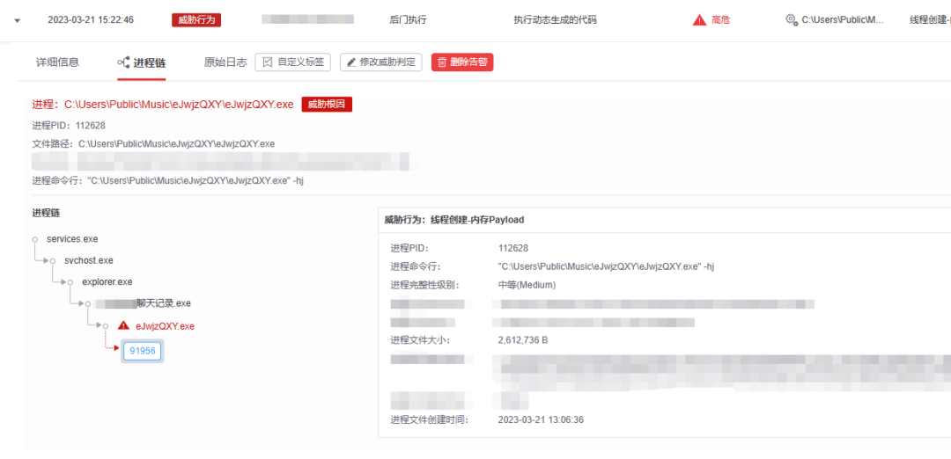Click the red 高危 warning triangle icon
951x459 pixels.
click(x=699, y=19)
